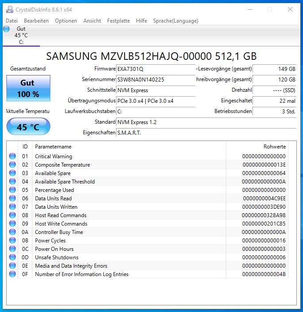
Task: Open the Bearbeiten menu
Action: 36,21
